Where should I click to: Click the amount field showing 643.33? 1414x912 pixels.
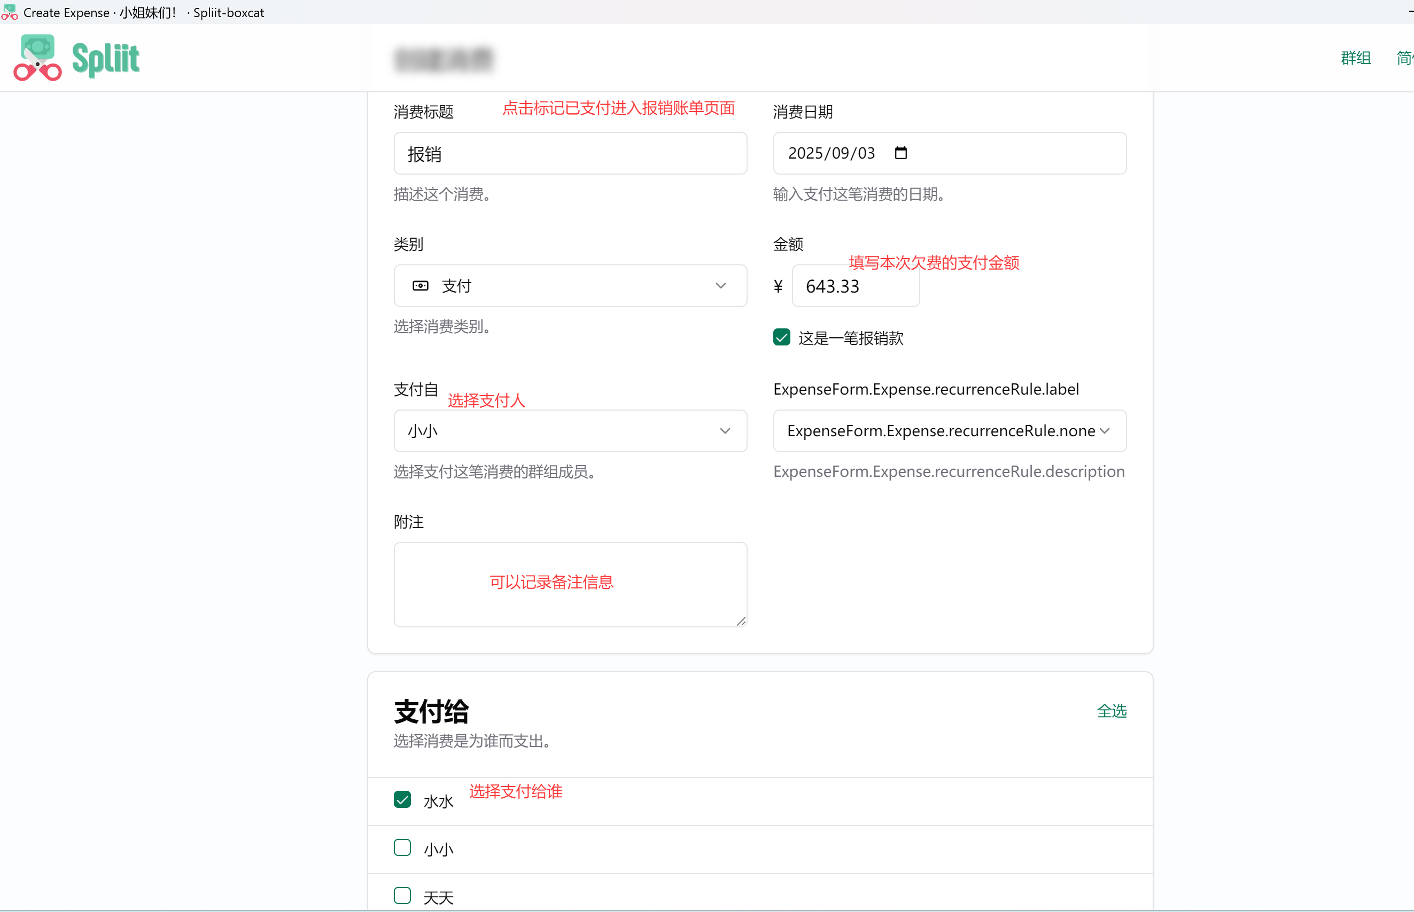856,286
